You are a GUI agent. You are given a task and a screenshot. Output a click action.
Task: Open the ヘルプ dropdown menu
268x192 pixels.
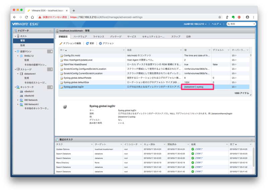pyautogui.click(x=216, y=24)
